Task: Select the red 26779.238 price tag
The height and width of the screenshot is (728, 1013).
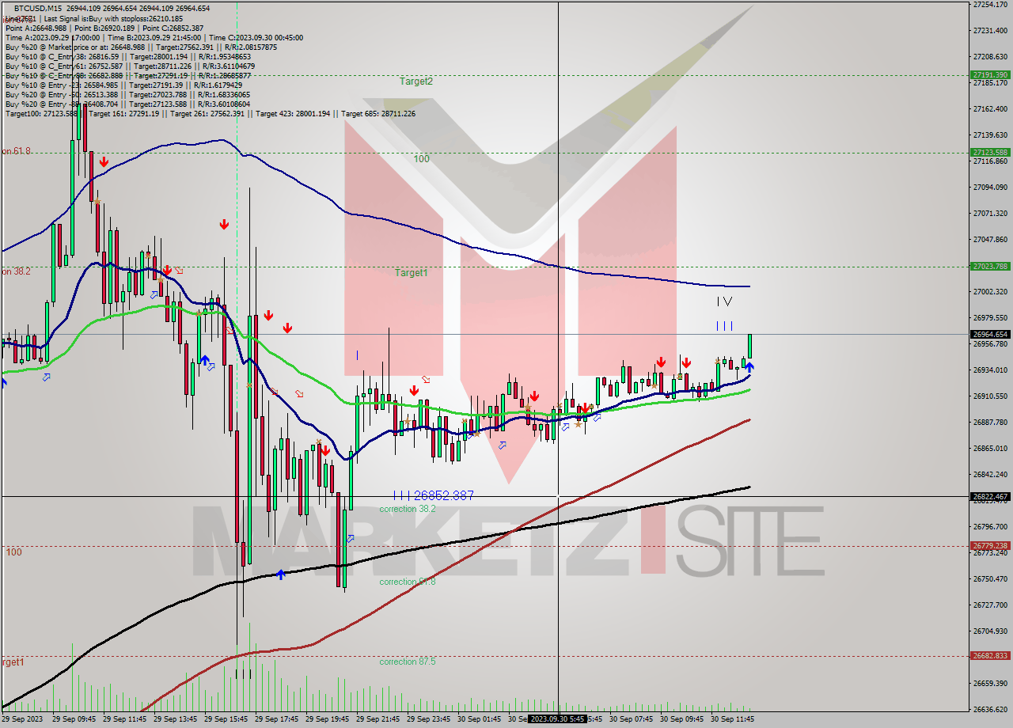Action: (x=989, y=545)
